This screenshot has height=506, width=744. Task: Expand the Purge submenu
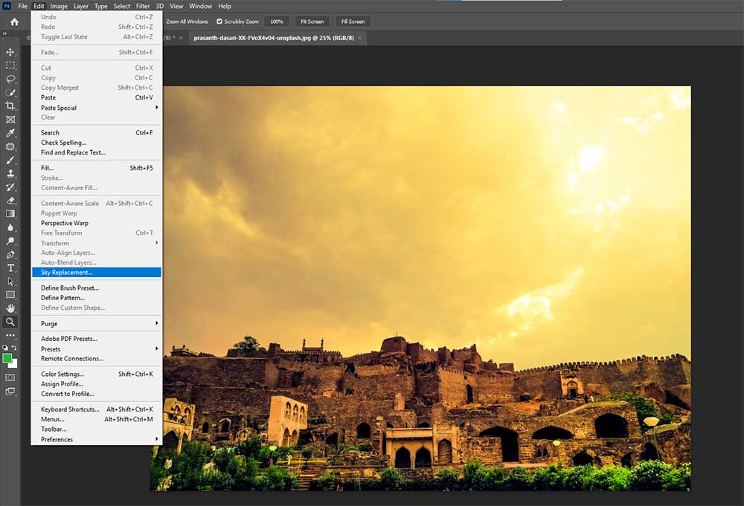coord(97,324)
